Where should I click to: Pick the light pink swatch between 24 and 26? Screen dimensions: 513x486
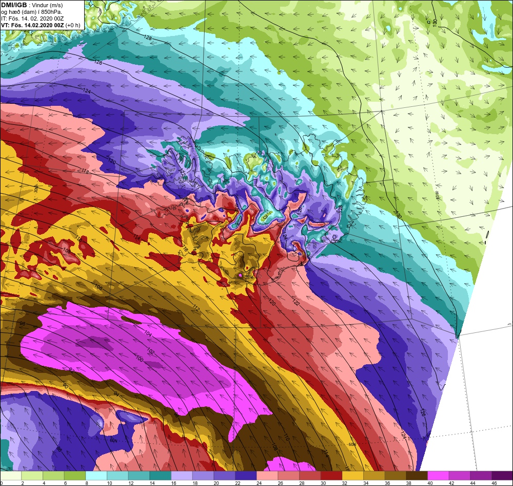[x=267, y=476]
